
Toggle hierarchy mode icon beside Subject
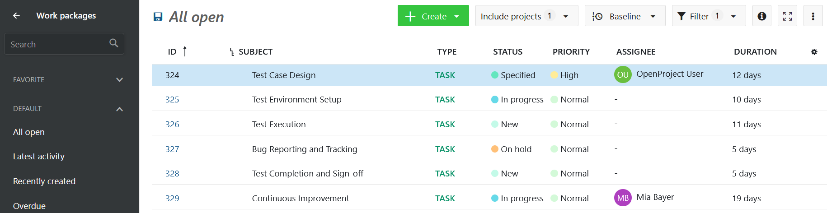[232, 52]
